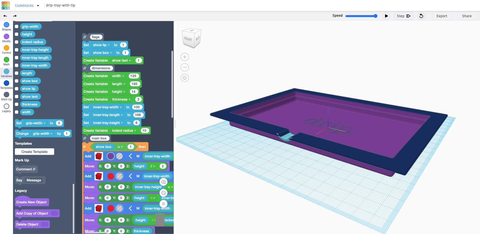Play the codeblocks program
This screenshot has width=480, height=234.
tap(386, 16)
